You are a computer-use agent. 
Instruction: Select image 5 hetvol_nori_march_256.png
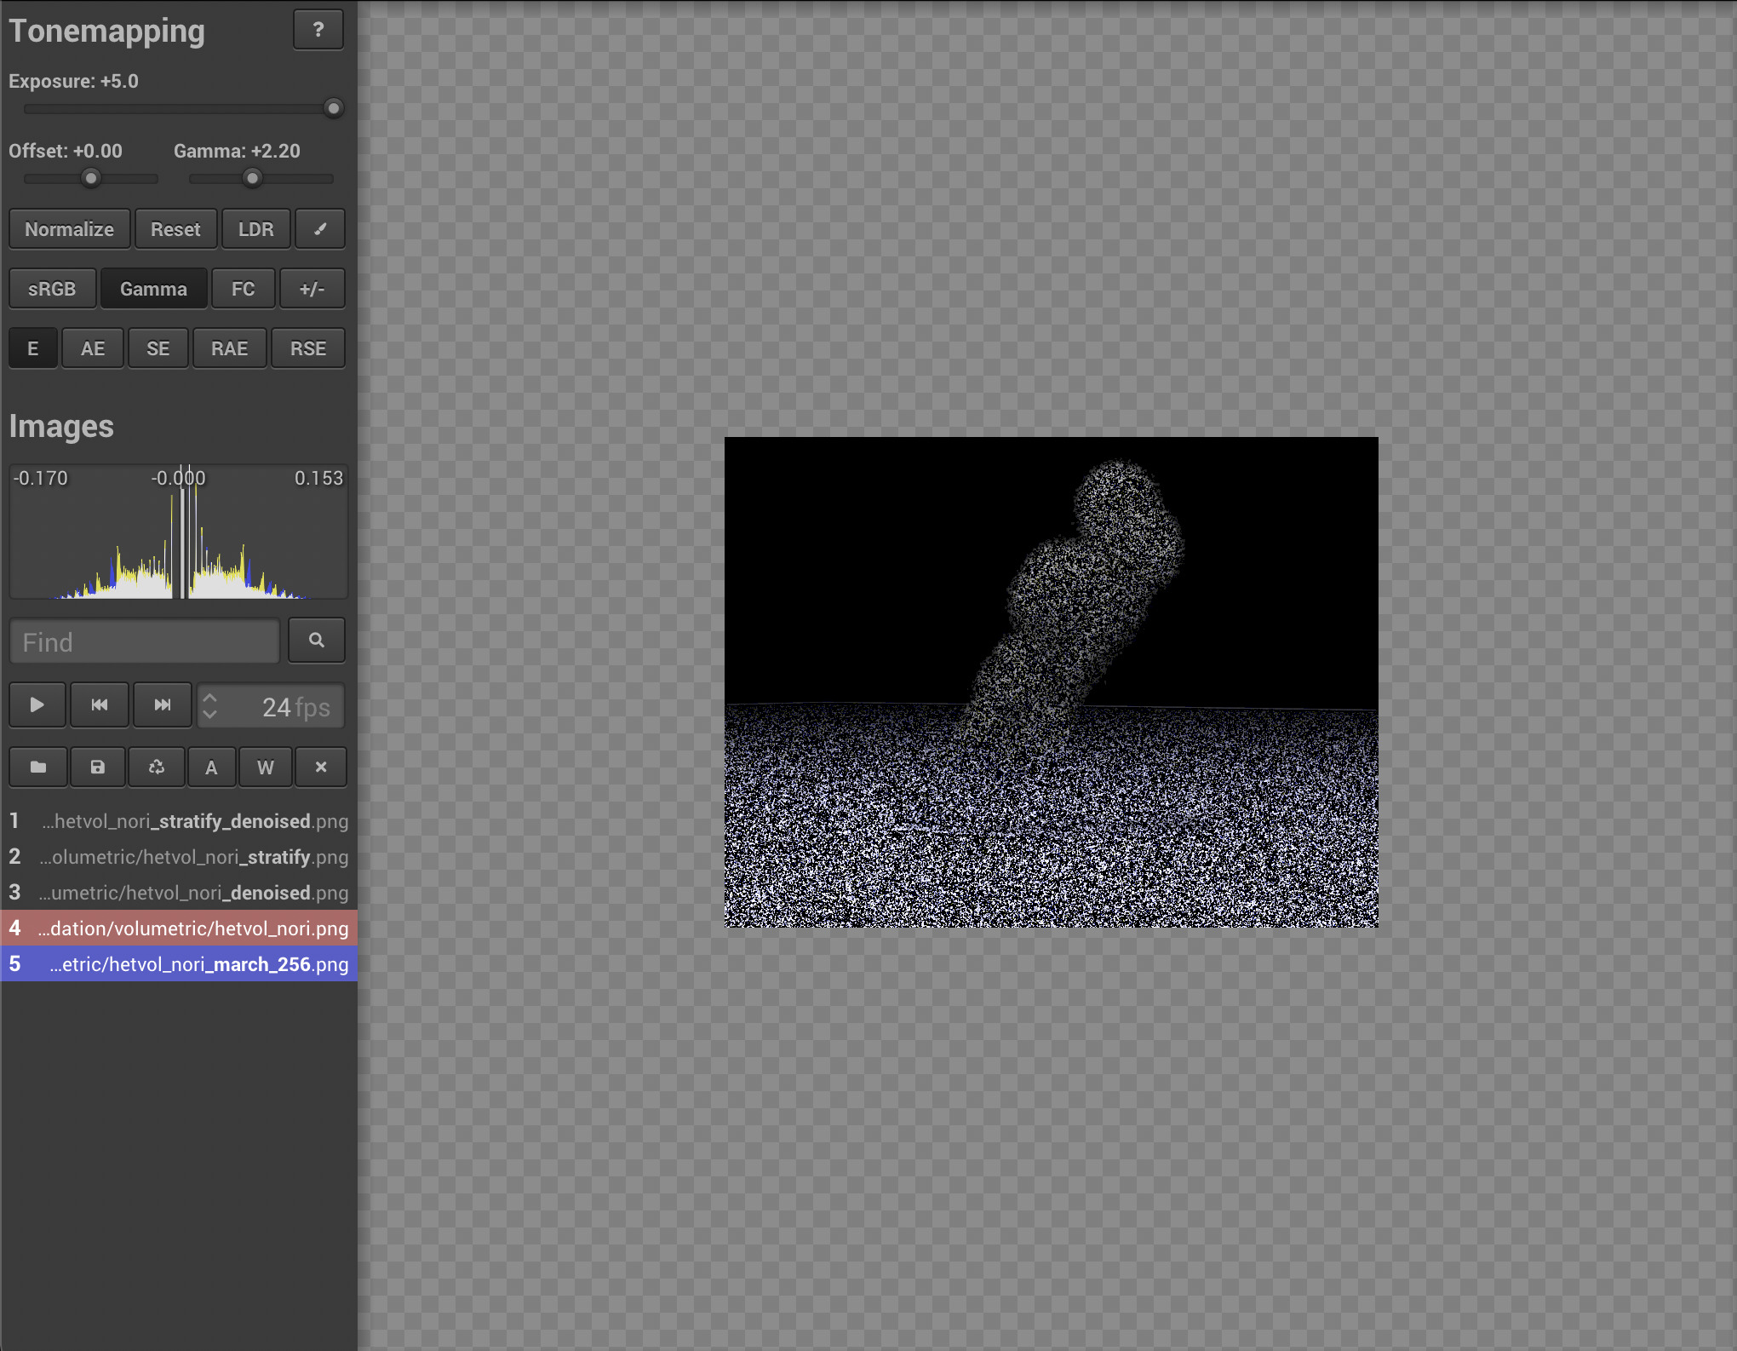(x=179, y=964)
